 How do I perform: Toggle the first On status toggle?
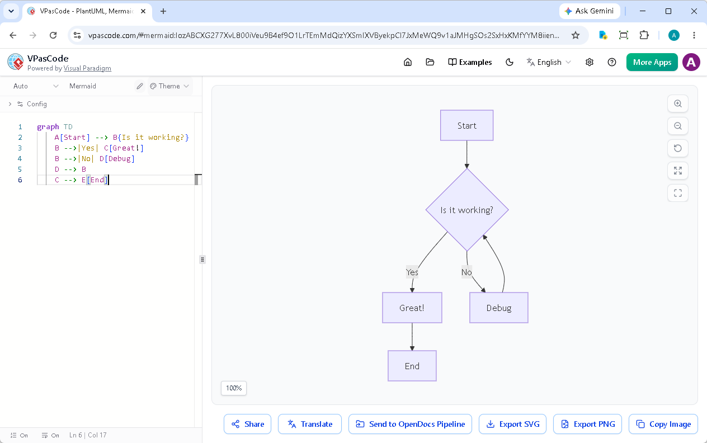tap(18, 435)
